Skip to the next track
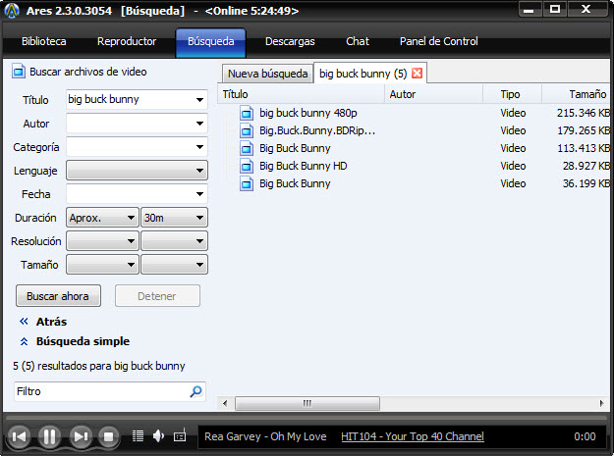The width and height of the screenshot is (614, 456). 81,436
